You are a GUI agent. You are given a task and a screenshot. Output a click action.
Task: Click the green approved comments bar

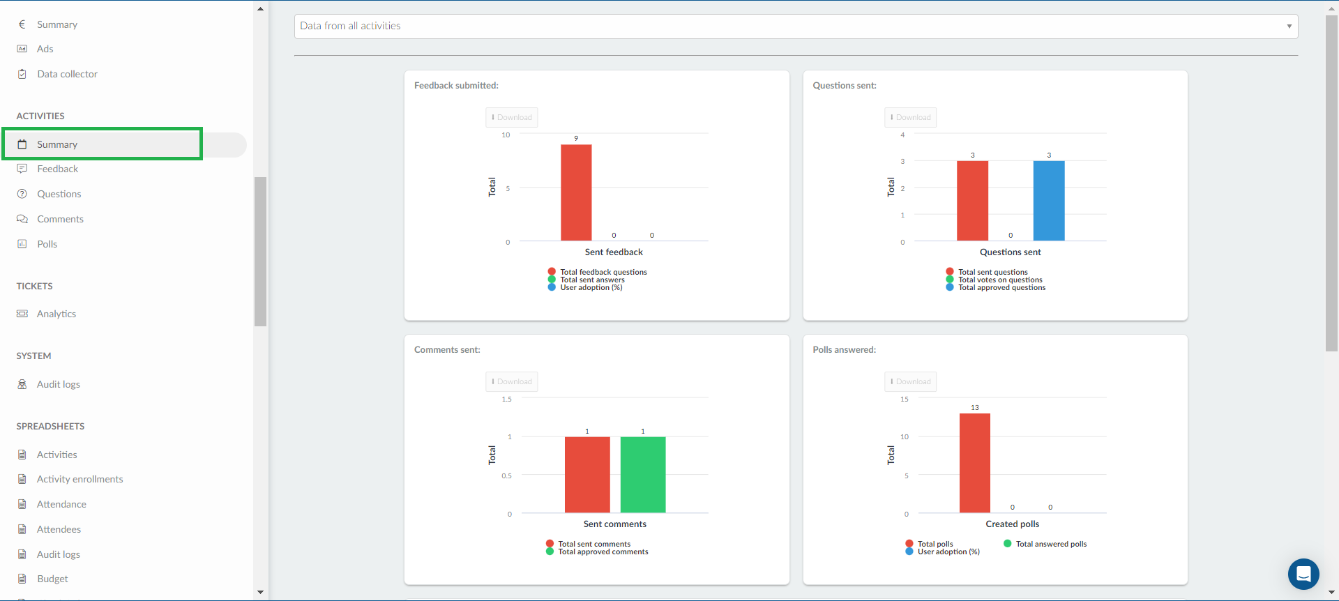[643, 475]
